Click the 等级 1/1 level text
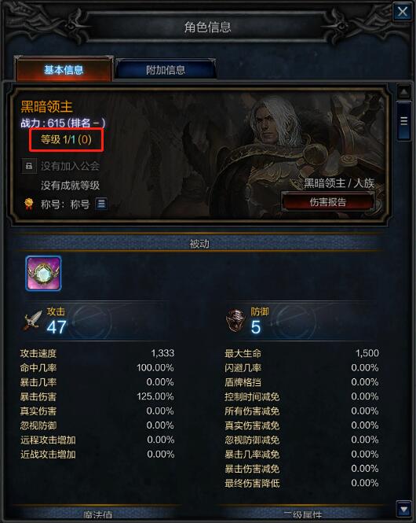 (66, 139)
